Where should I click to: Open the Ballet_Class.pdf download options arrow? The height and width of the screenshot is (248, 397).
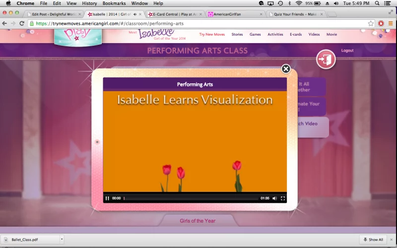[62, 239]
